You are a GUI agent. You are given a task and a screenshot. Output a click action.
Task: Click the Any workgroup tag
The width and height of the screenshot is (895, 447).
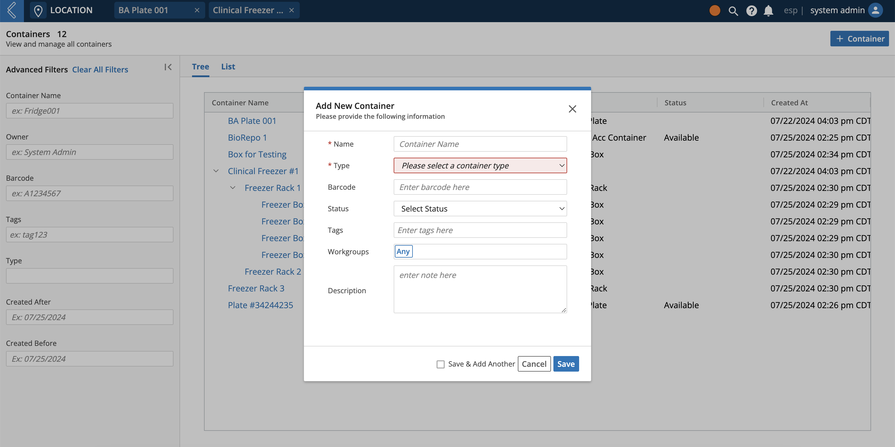(403, 251)
